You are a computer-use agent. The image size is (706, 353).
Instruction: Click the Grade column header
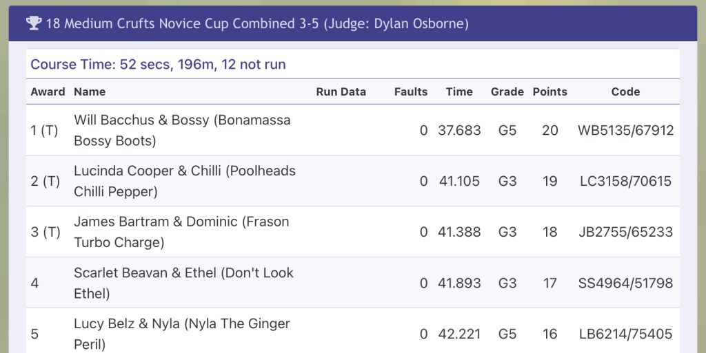[507, 92]
